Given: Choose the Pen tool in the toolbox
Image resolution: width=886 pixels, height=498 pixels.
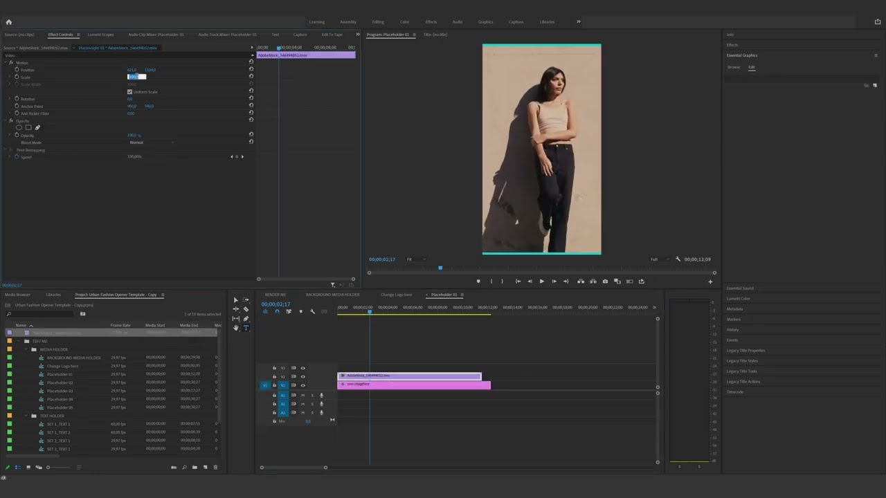Looking at the screenshot, I should 246,319.
